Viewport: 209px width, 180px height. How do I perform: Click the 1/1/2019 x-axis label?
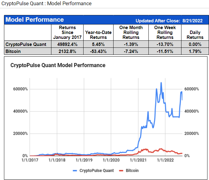(x=84, y=160)
